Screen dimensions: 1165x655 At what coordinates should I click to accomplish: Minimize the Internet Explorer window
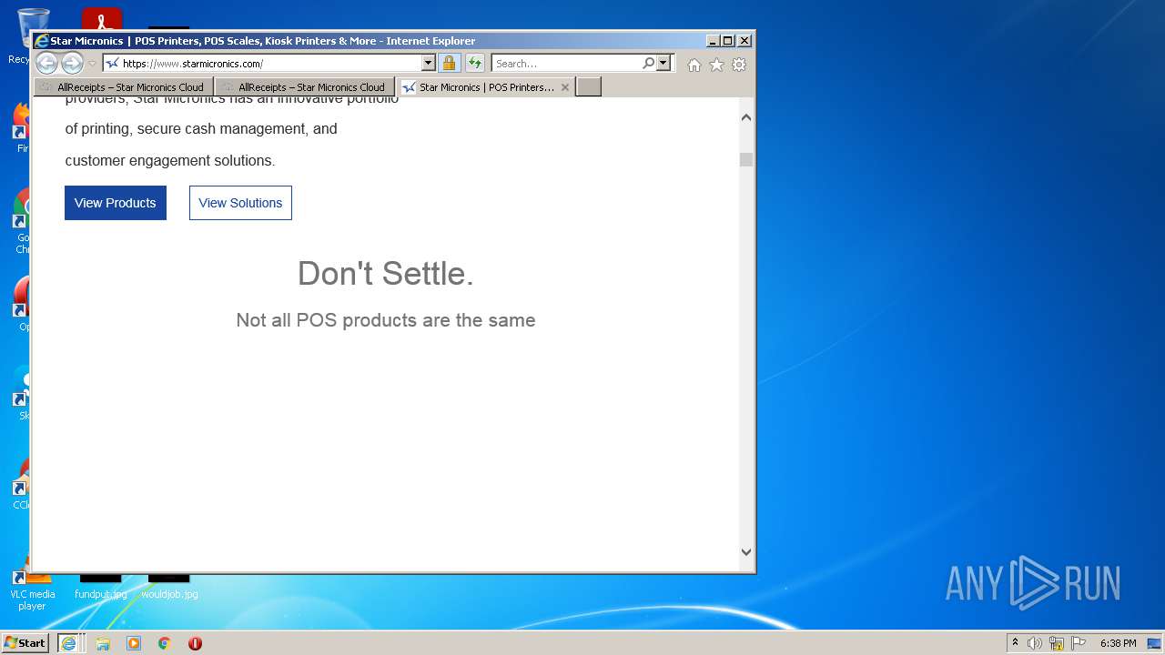pos(713,41)
